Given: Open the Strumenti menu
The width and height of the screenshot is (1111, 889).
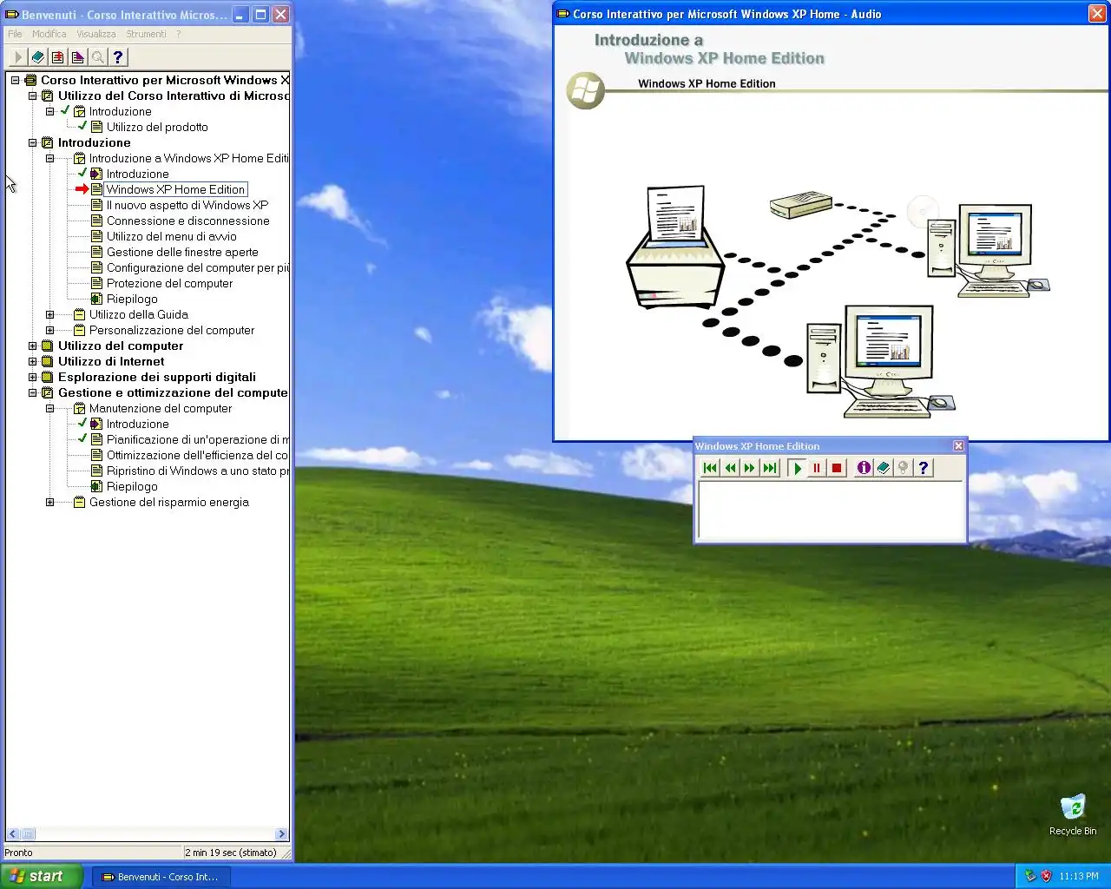Looking at the screenshot, I should 146,34.
